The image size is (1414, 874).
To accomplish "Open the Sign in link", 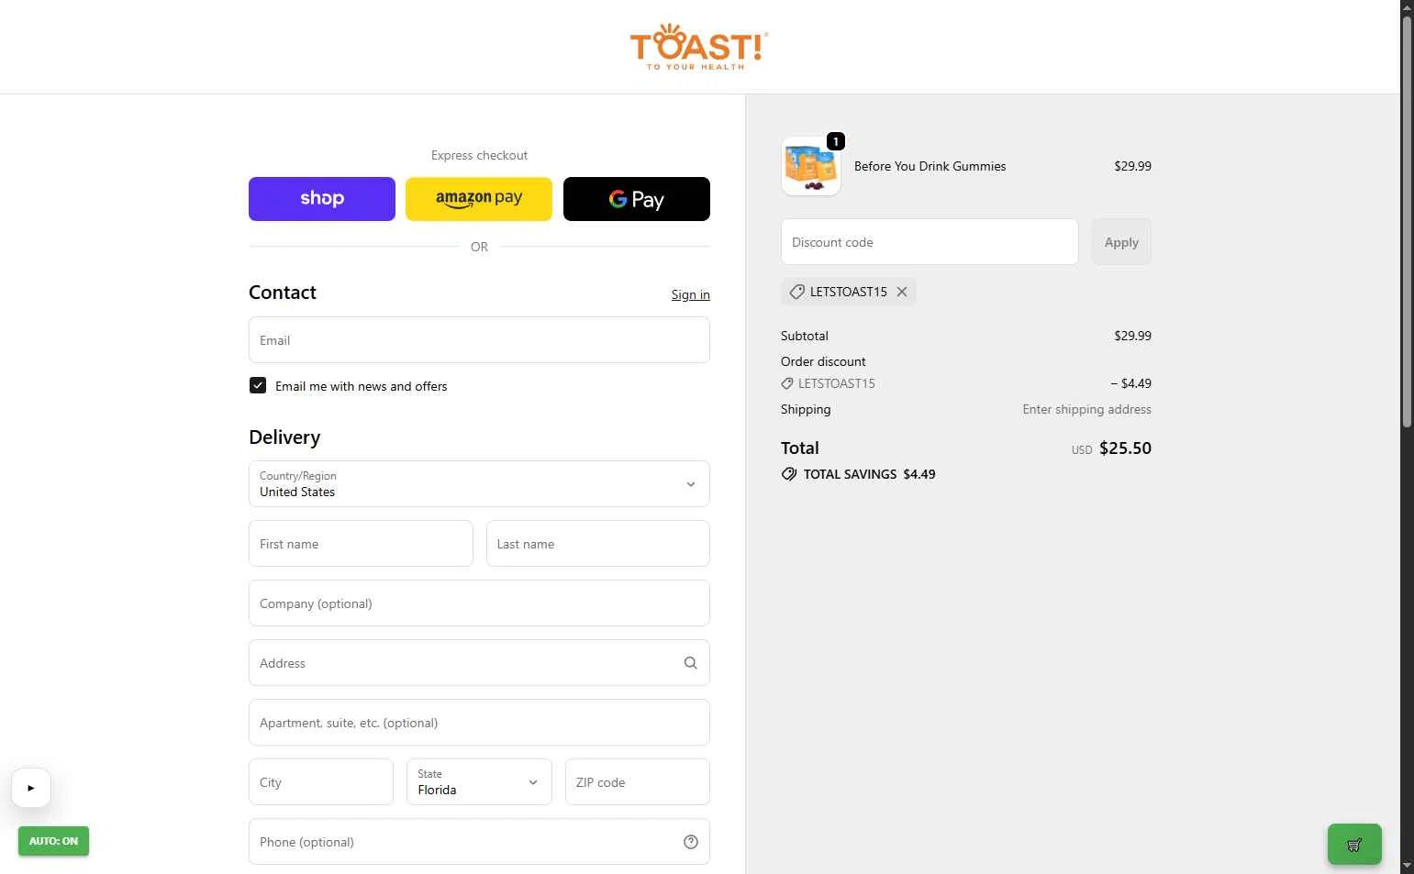I will 690,294.
